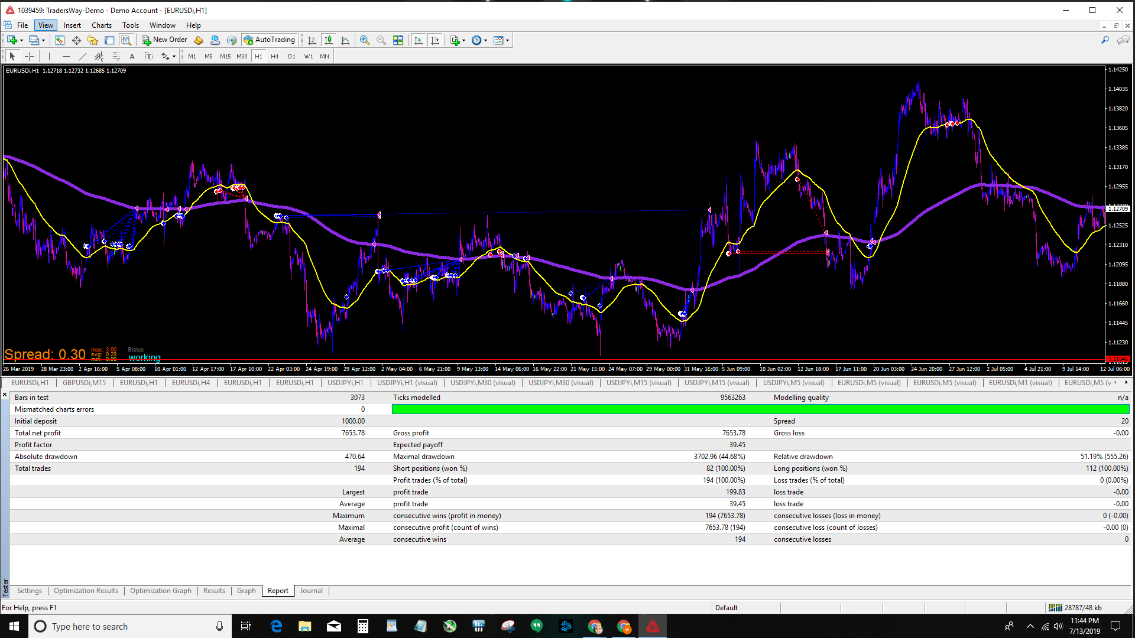Switch chart to candlesticks mode
The width and height of the screenshot is (1135, 638).
tap(329, 40)
